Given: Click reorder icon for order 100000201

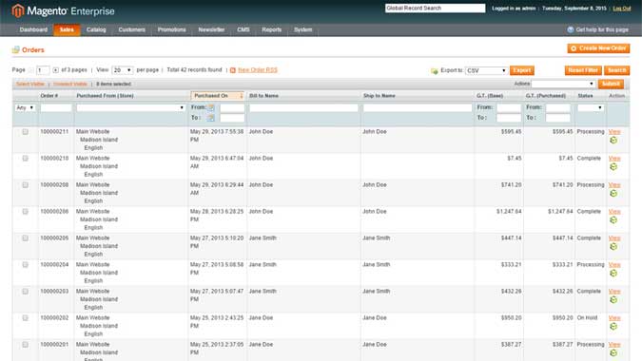Looking at the screenshot, I should tap(613, 352).
